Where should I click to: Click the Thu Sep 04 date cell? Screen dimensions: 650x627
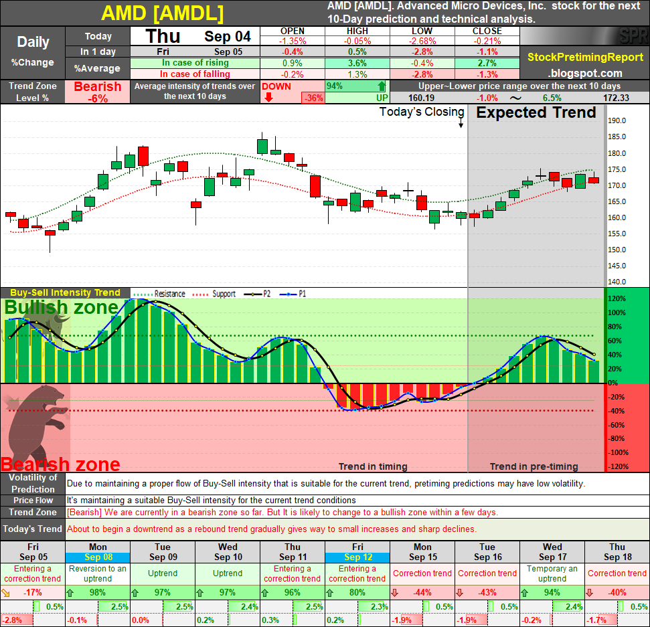(x=195, y=36)
